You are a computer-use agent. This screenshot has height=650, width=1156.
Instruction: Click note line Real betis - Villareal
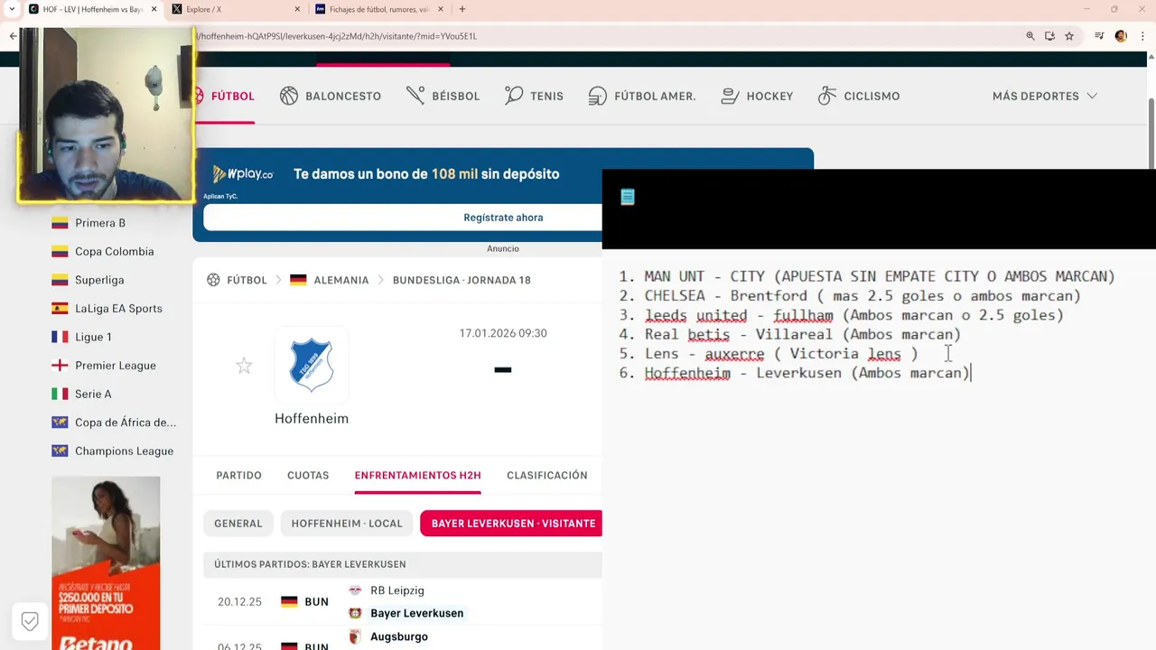coord(803,335)
